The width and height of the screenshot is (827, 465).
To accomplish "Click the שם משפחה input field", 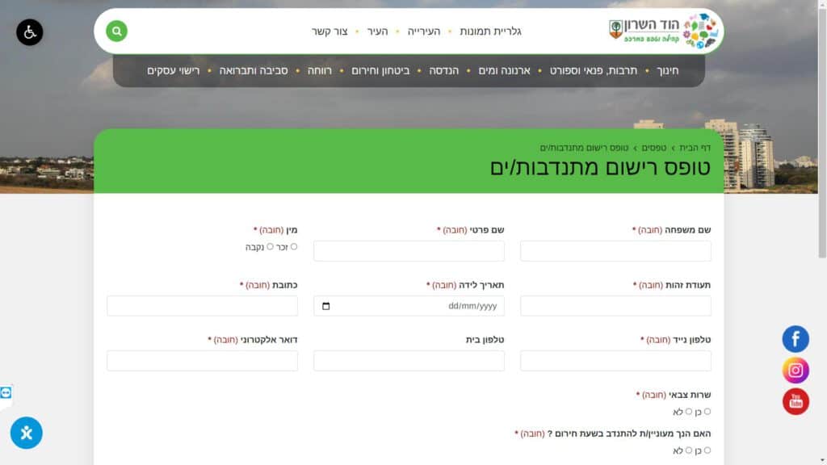I will [x=615, y=251].
